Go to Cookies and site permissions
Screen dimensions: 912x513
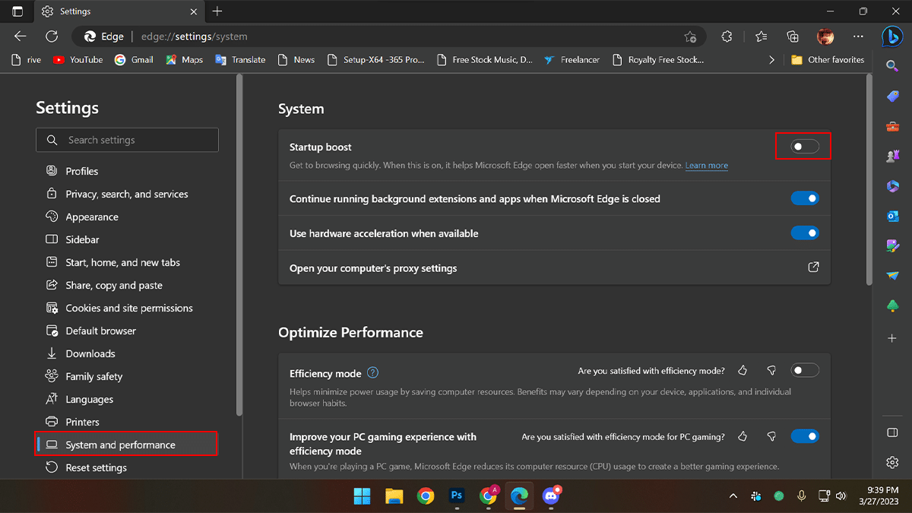point(129,308)
